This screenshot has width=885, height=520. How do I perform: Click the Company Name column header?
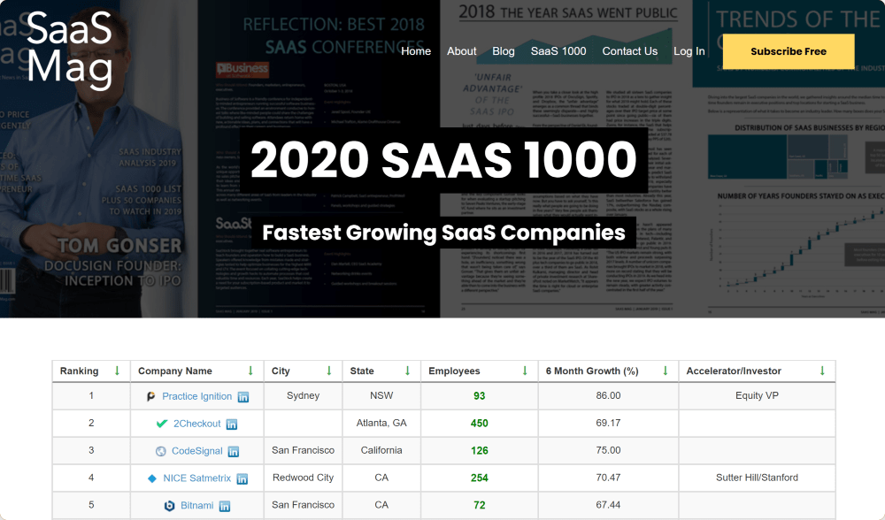point(197,371)
